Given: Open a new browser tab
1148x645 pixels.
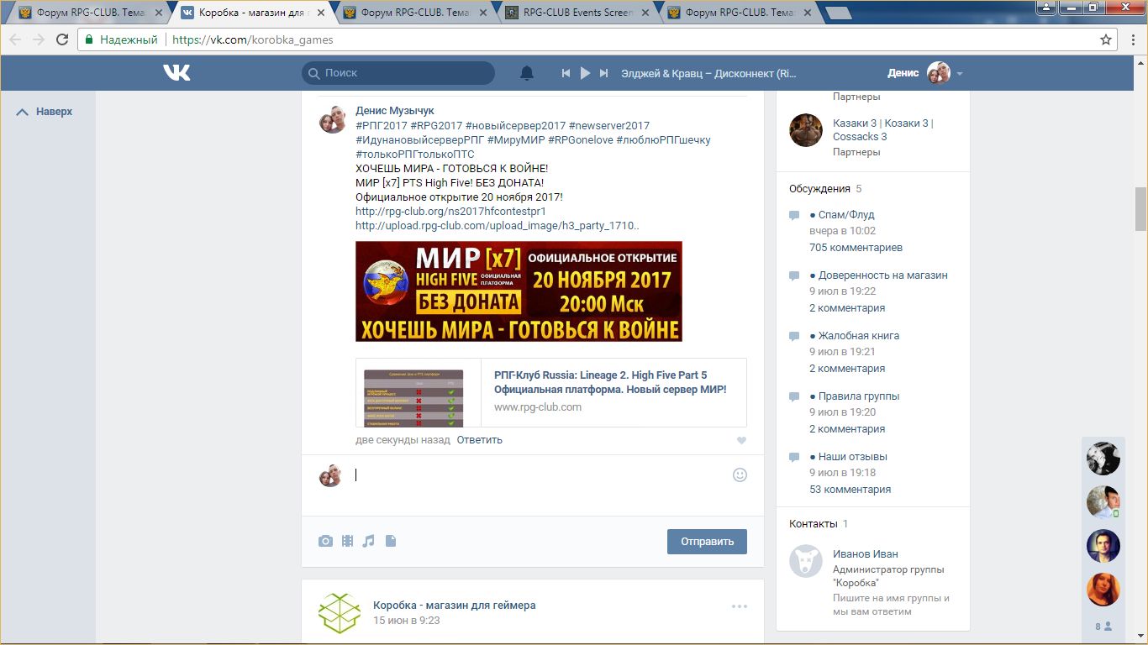Looking at the screenshot, I should [838, 13].
